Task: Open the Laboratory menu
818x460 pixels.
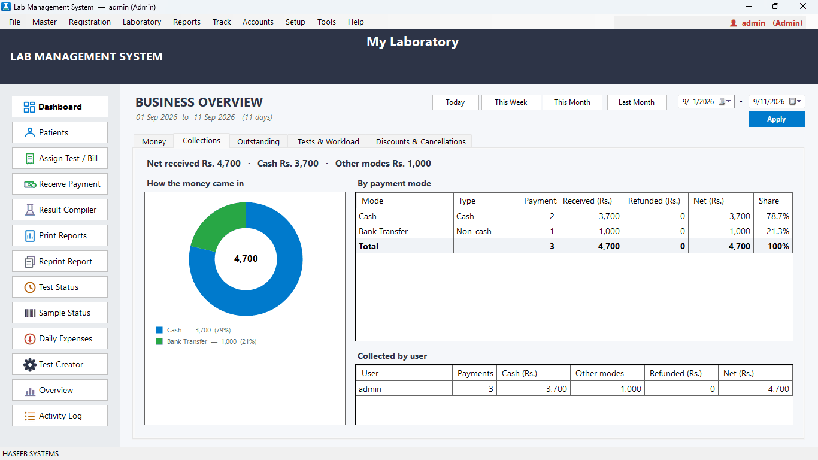Action: pyautogui.click(x=142, y=22)
